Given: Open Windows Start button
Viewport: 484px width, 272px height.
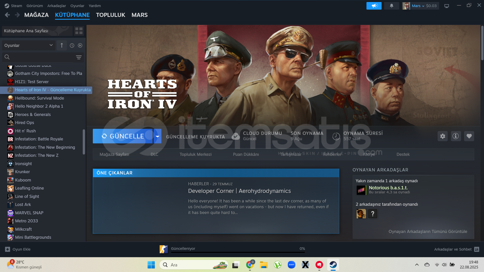Looking at the screenshot, I should click(151, 265).
